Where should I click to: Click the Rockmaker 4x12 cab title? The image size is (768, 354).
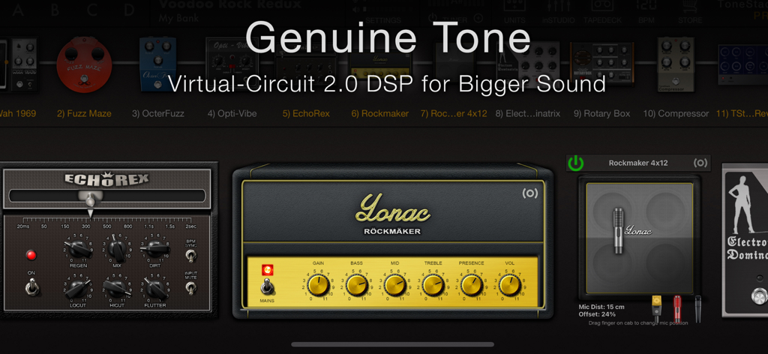tap(638, 163)
